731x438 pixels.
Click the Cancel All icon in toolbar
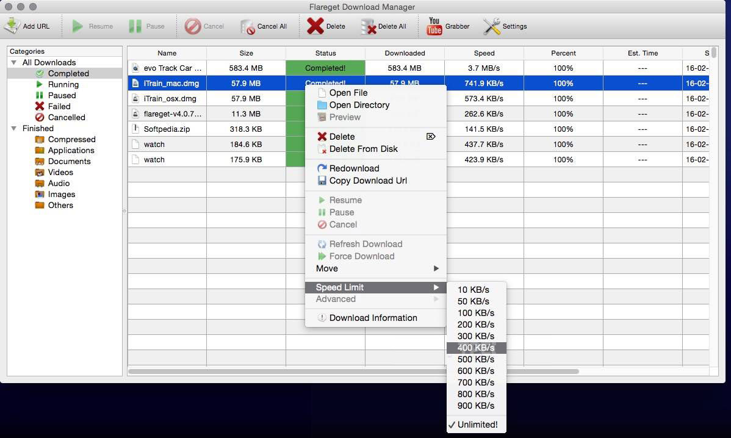pyautogui.click(x=248, y=27)
